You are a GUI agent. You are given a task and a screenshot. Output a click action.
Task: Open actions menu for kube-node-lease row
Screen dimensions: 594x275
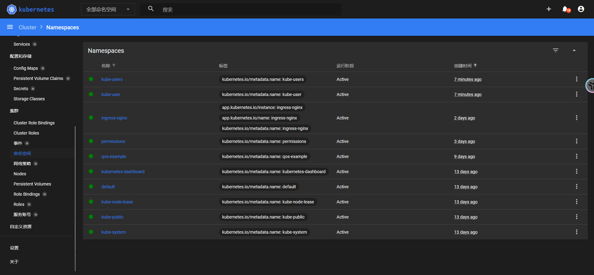pyautogui.click(x=577, y=202)
